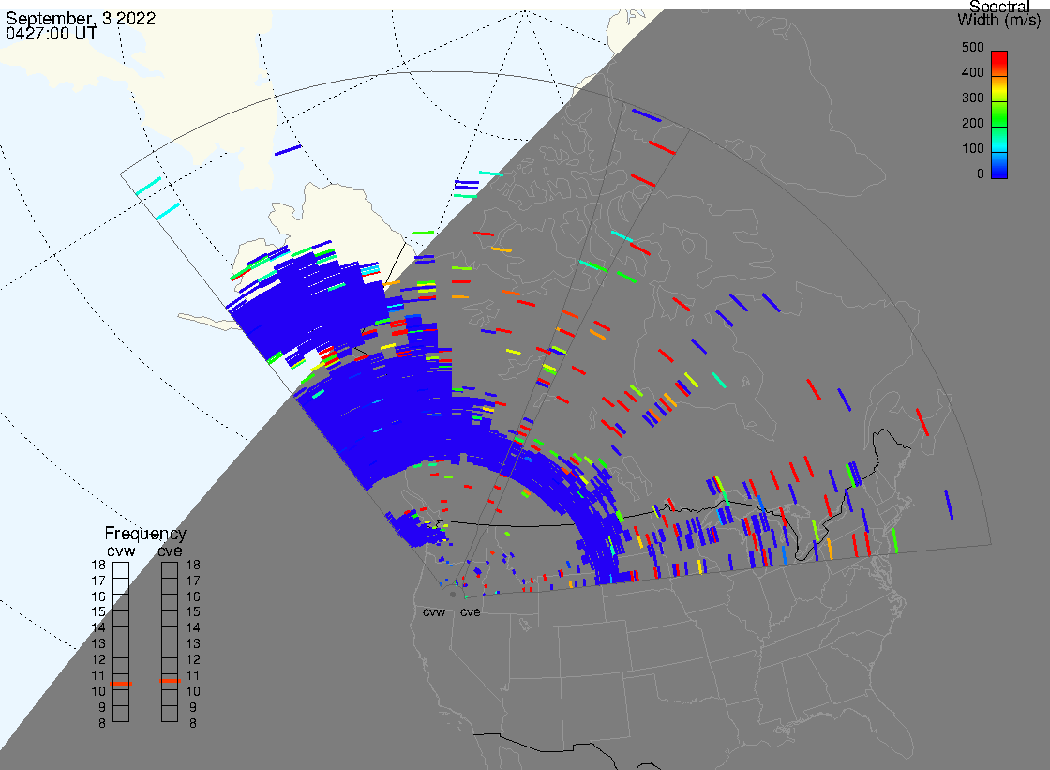Viewport: 1050px width, 770px height.
Task: Click the 10 label left of cvw bar
Action: (98, 691)
